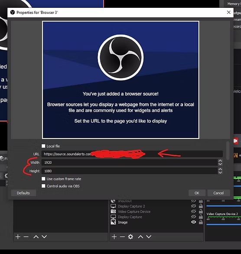The image size is (241, 254).
Task: Show the Display Capture 2 source
Action: (x=193, y=206)
